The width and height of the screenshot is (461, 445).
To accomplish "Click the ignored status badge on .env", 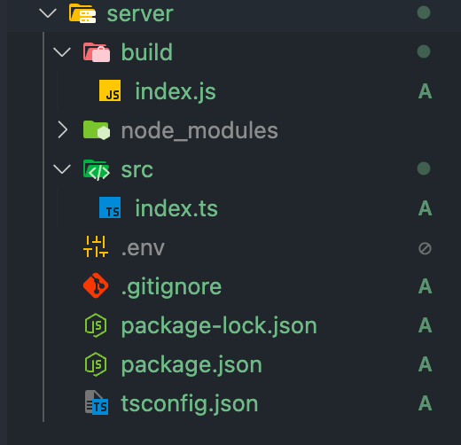I will click(x=425, y=248).
